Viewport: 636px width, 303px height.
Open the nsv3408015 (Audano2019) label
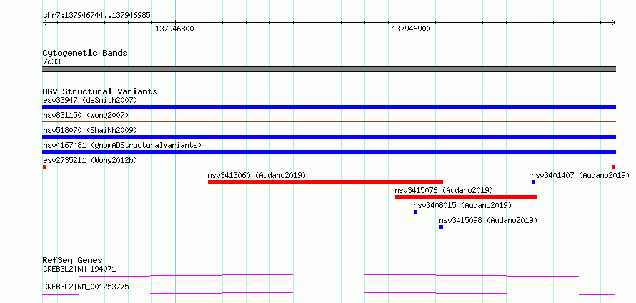pos(462,205)
